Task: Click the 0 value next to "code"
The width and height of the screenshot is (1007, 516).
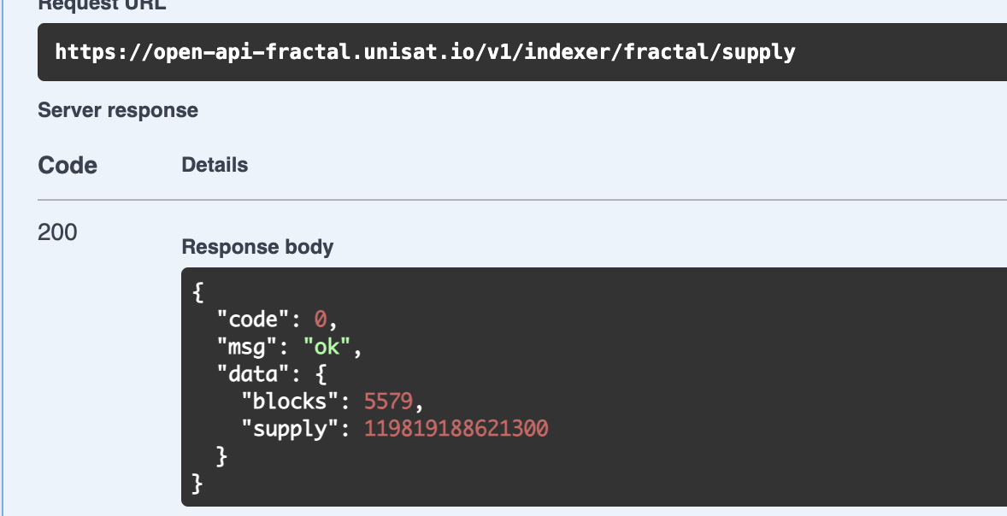Action: (321, 320)
